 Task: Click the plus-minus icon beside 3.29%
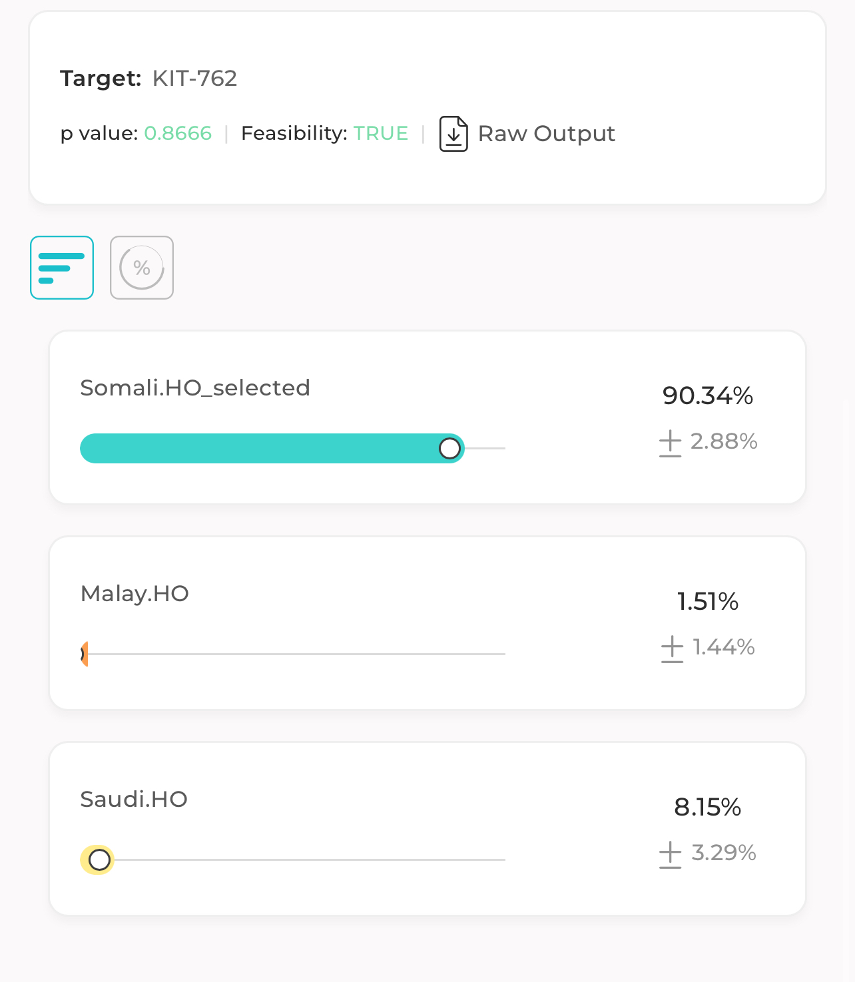[x=670, y=854]
